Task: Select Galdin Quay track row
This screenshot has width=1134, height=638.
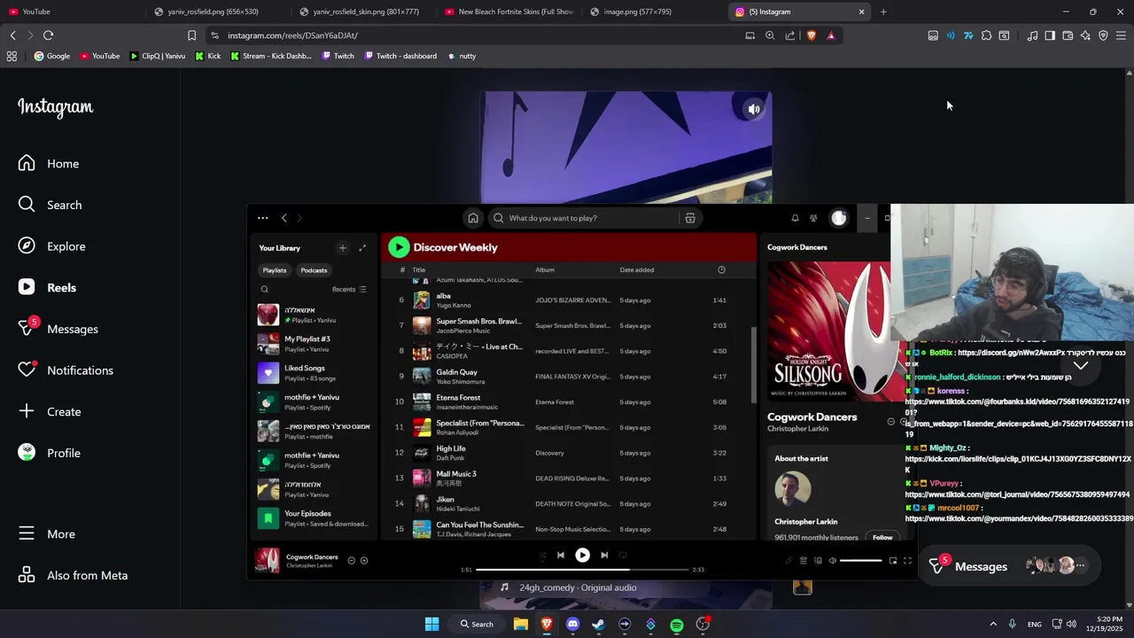Action: [567, 377]
